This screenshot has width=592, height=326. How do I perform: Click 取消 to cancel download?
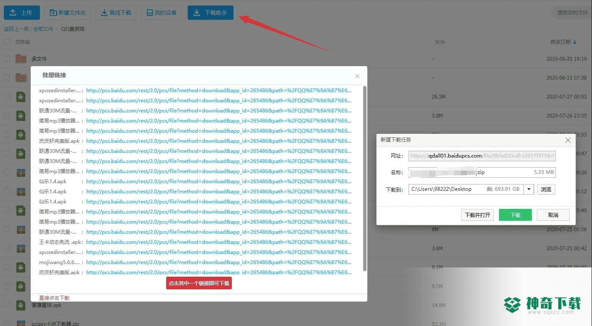point(553,215)
